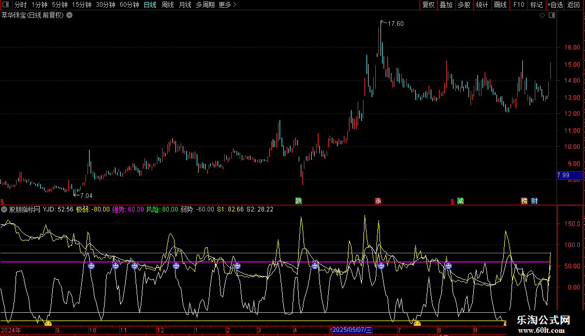The image size is (585, 336).
Task: Toggle 画线 drawing tools
Action: [x=500, y=5]
